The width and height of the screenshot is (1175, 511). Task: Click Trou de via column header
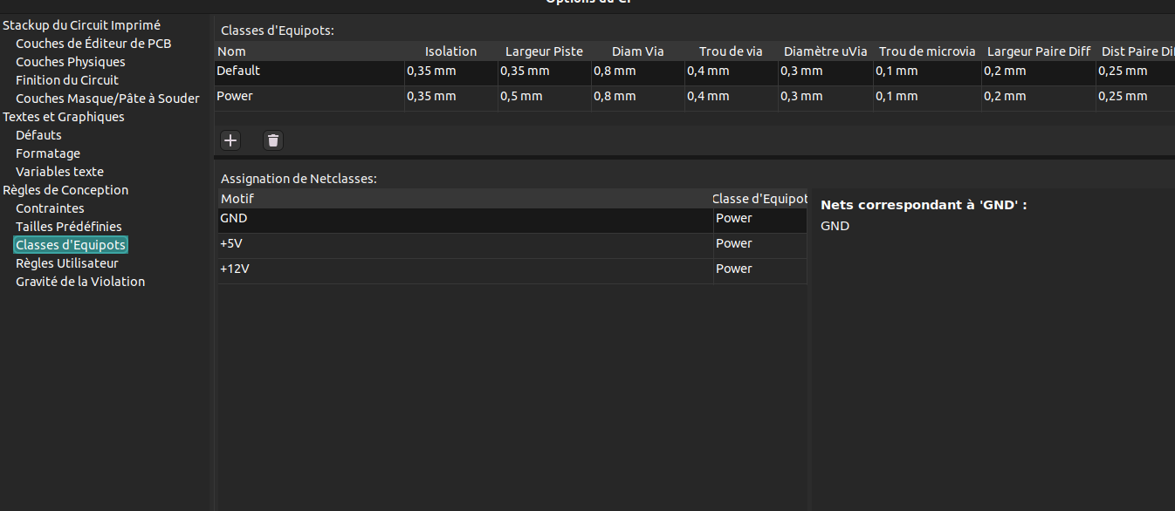pyautogui.click(x=731, y=51)
